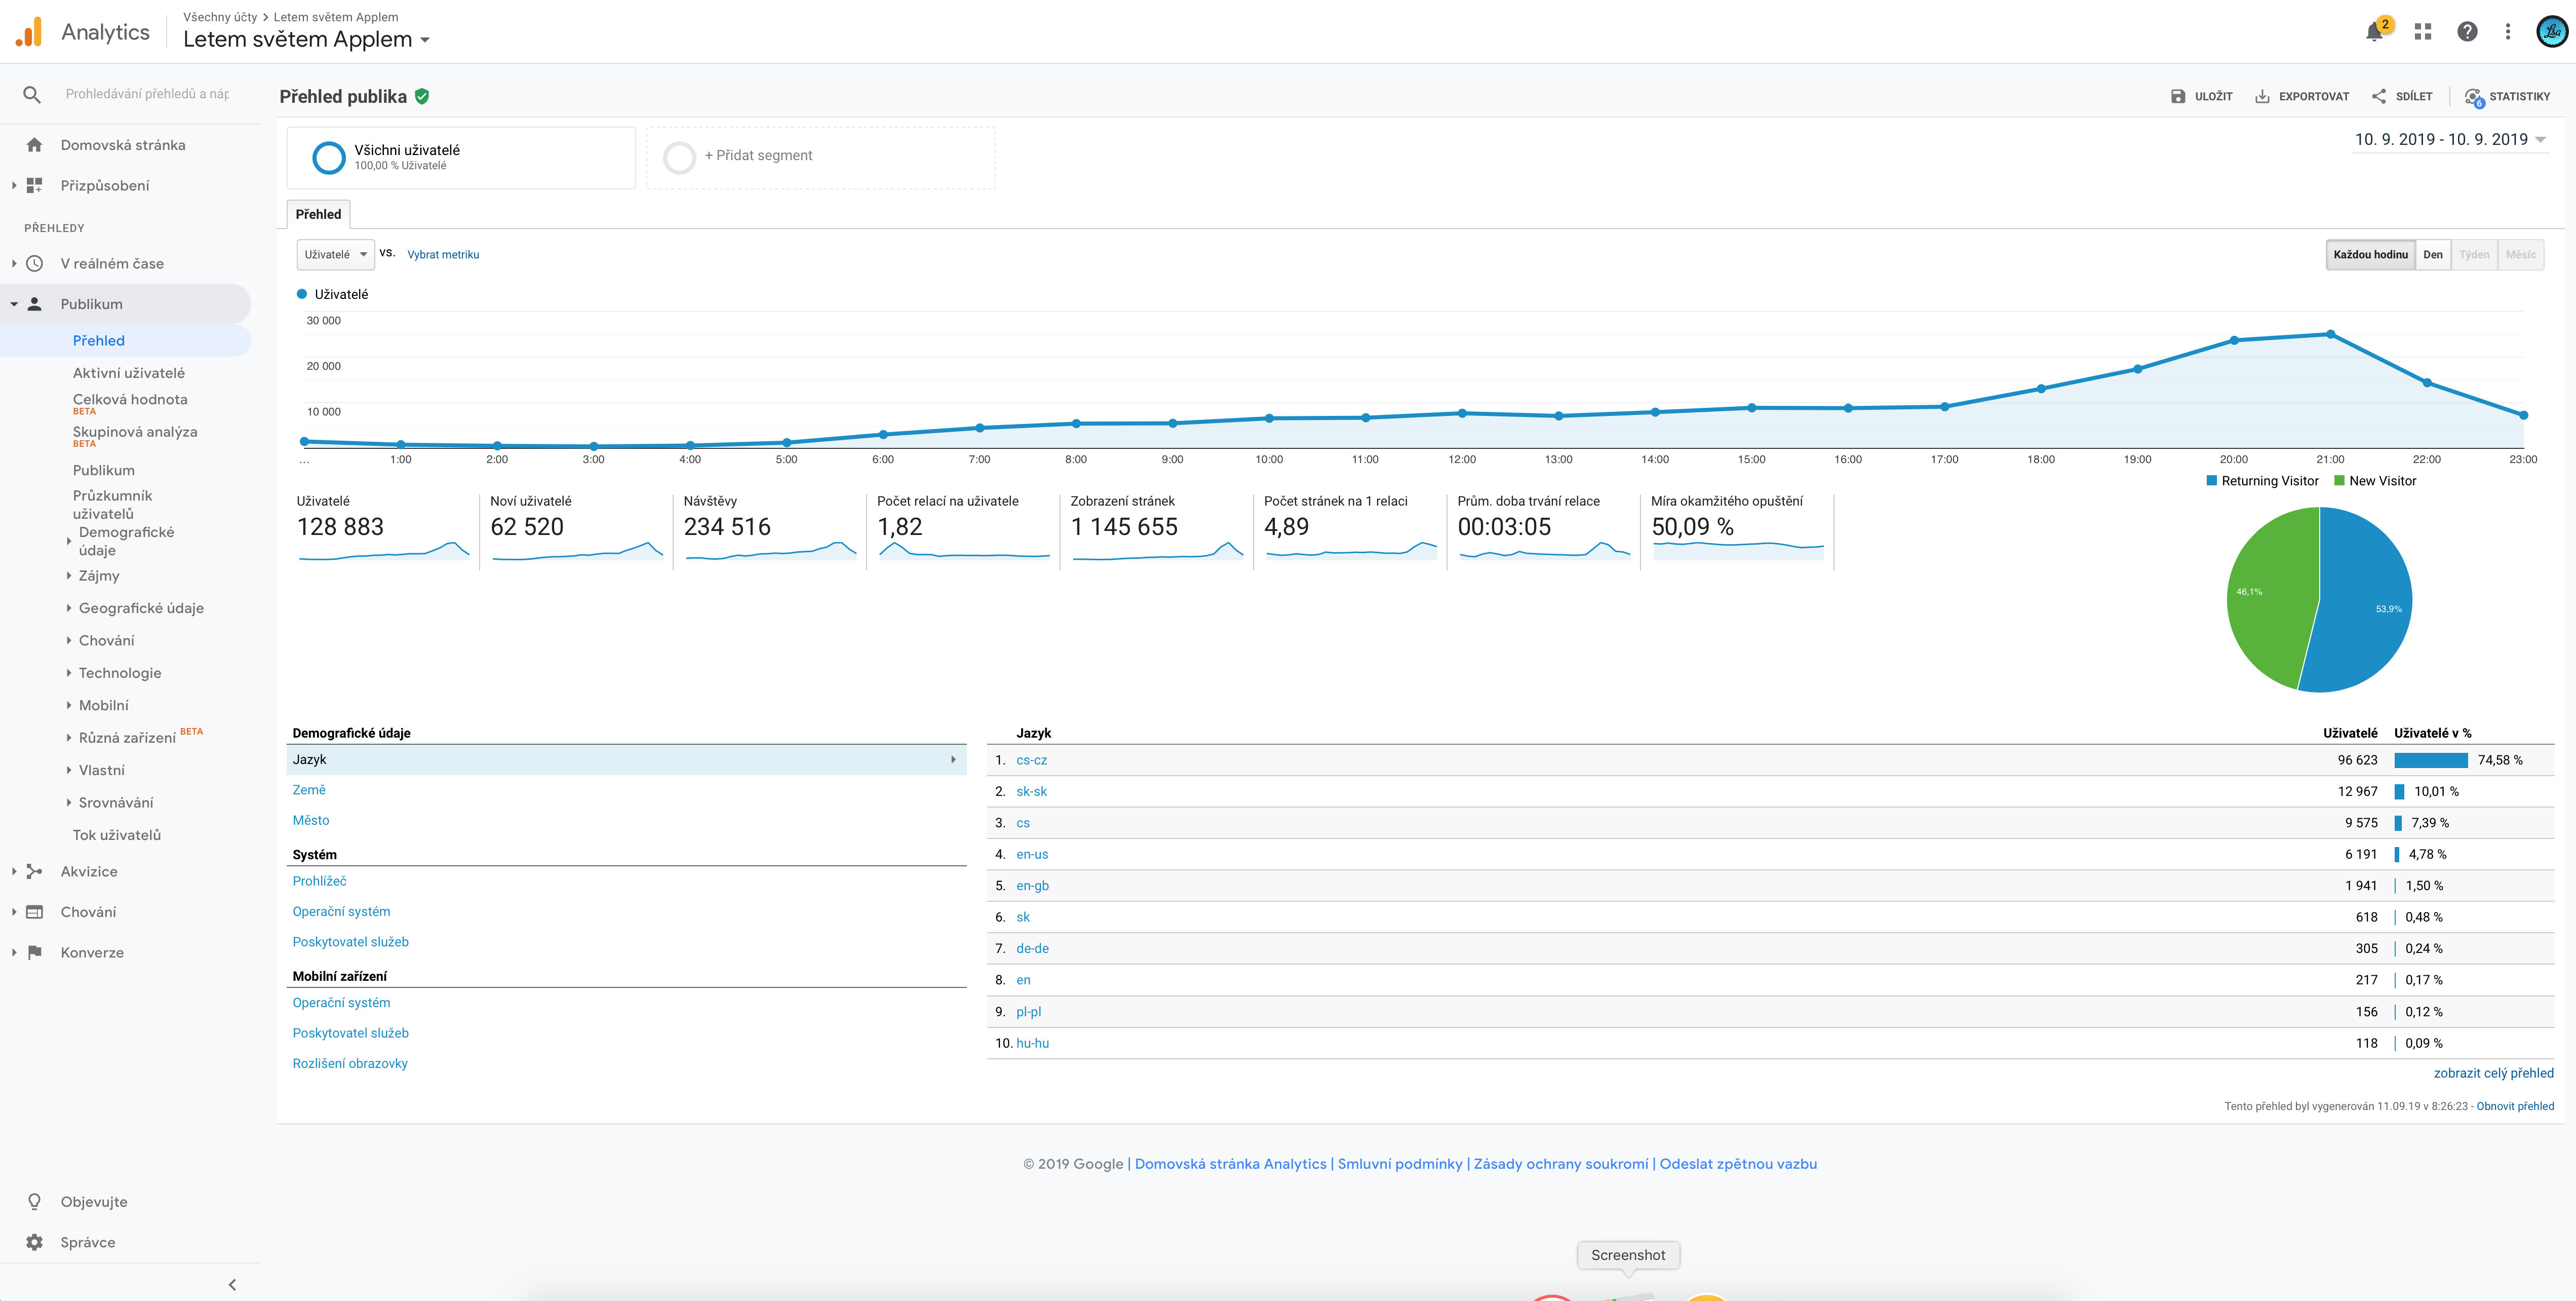Open the Google apps grid icon
This screenshot has height=1301, width=2576.
click(2422, 32)
